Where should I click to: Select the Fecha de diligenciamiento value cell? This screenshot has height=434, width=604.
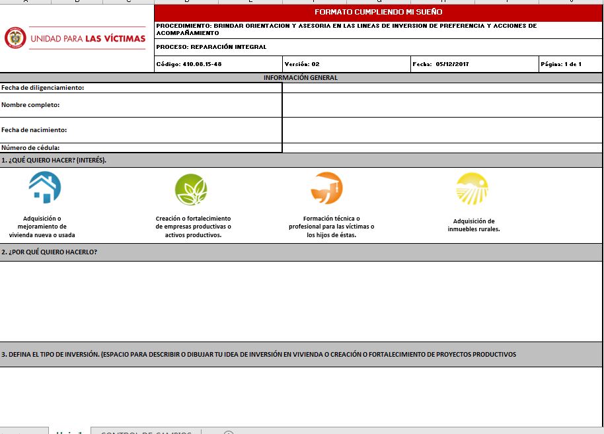442,88
